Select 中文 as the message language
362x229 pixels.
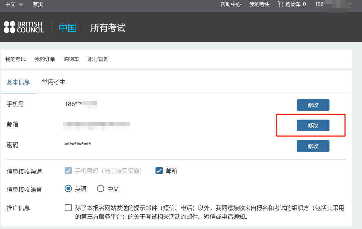tap(100, 188)
